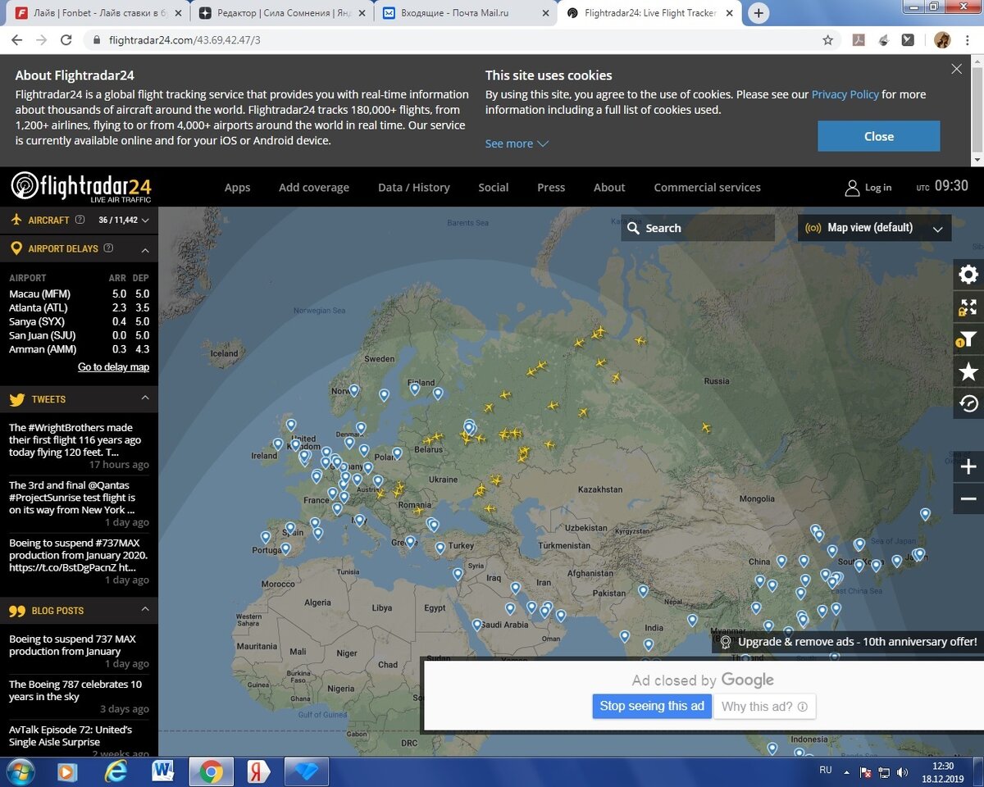Open the map filter funnel icon
Image resolution: width=984 pixels, height=787 pixels.
968,339
